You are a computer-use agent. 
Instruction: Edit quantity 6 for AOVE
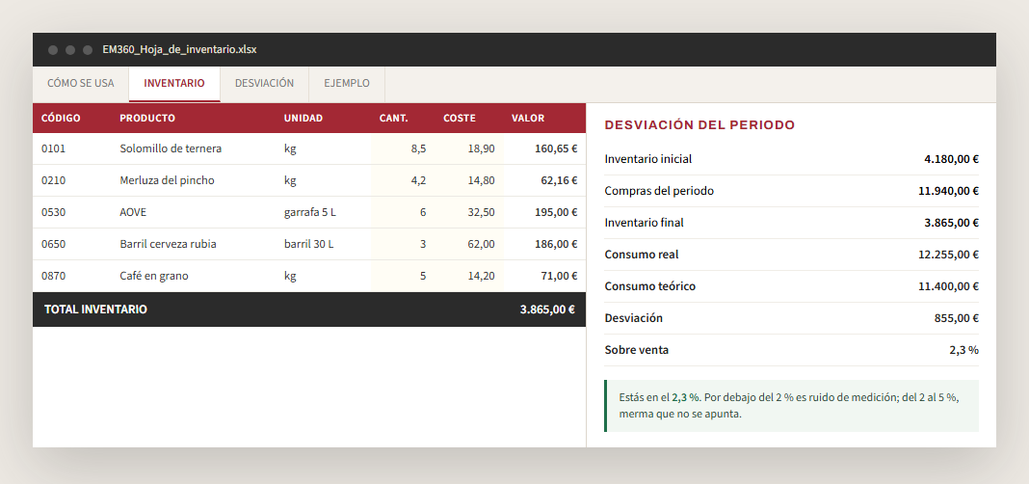pyautogui.click(x=403, y=212)
